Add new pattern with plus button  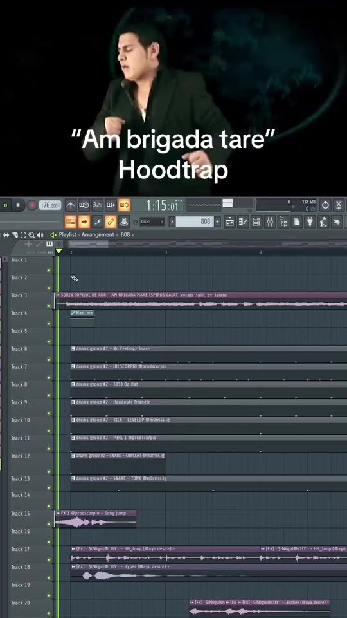pyautogui.click(x=218, y=222)
